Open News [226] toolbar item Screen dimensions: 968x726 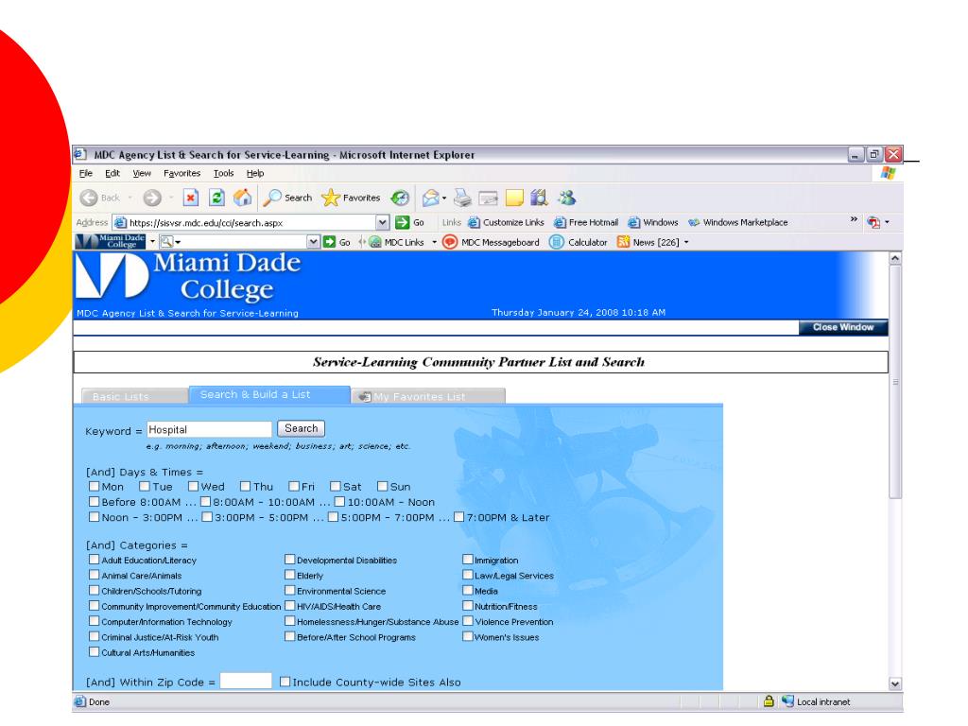[x=648, y=242]
